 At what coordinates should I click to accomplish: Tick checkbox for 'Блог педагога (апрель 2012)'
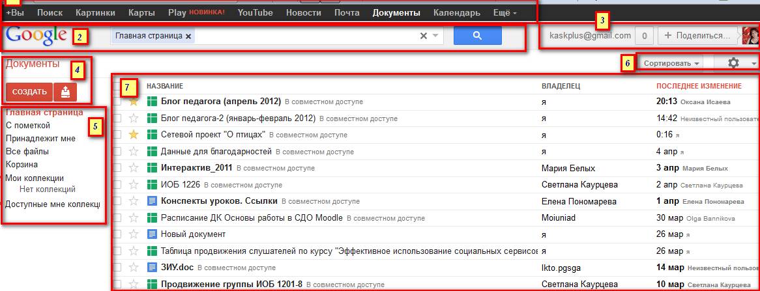tap(117, 102)
